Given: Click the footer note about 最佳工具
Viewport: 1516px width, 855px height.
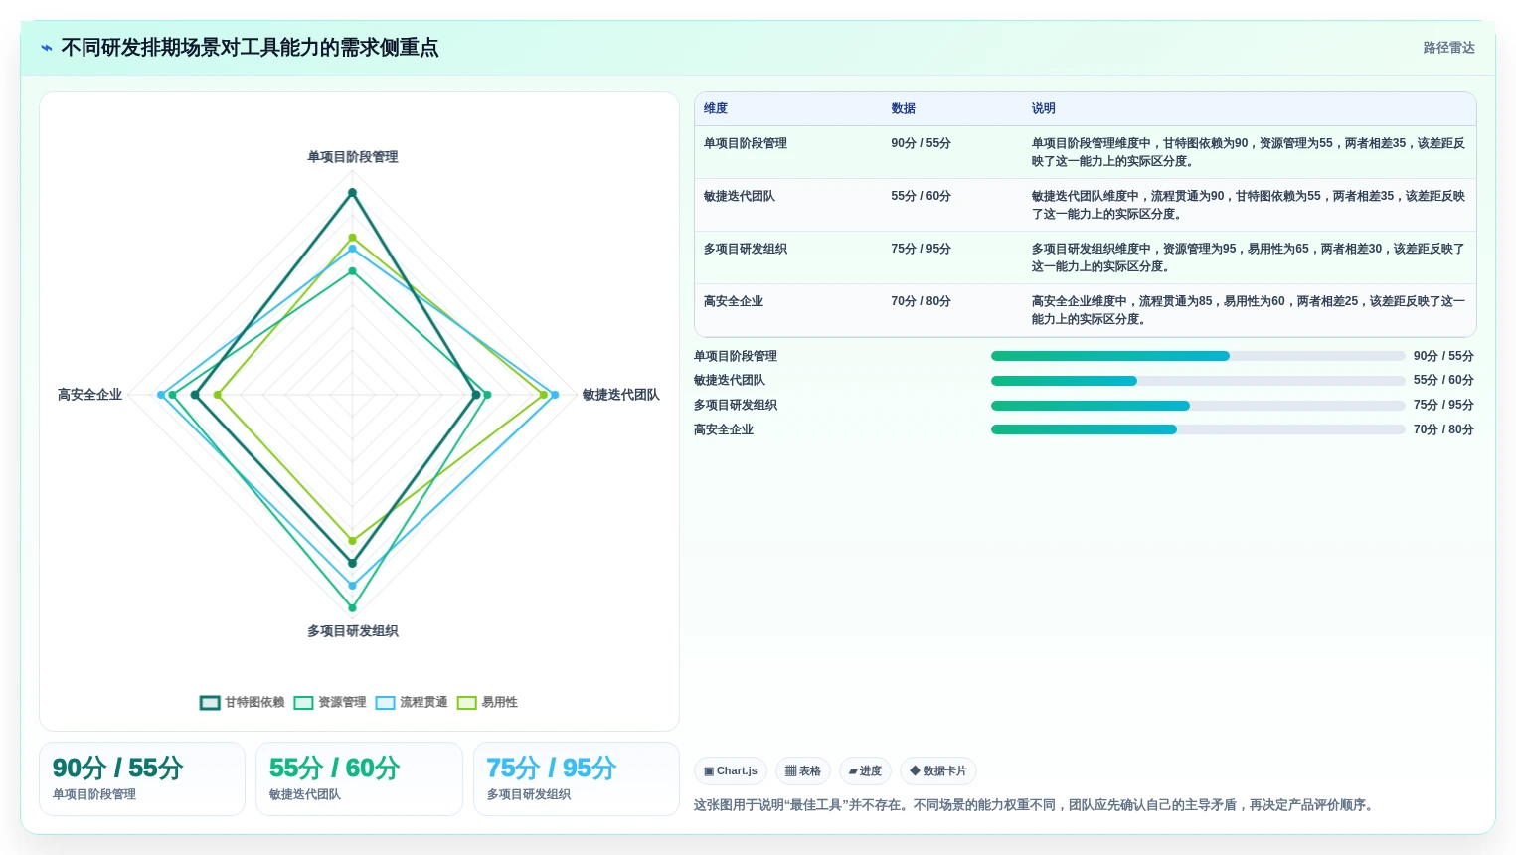Looking at the screenshot, I should point(1035,805).
